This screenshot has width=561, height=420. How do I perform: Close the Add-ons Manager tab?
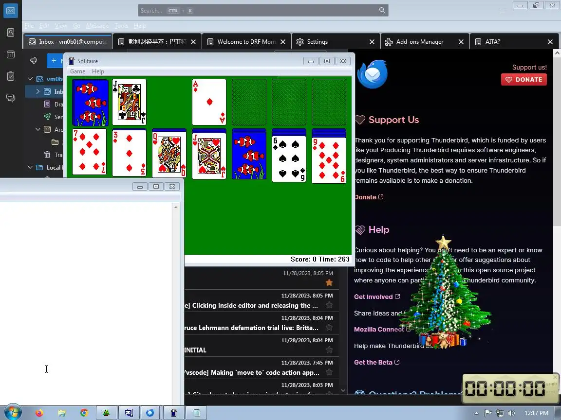pos(461,42)
